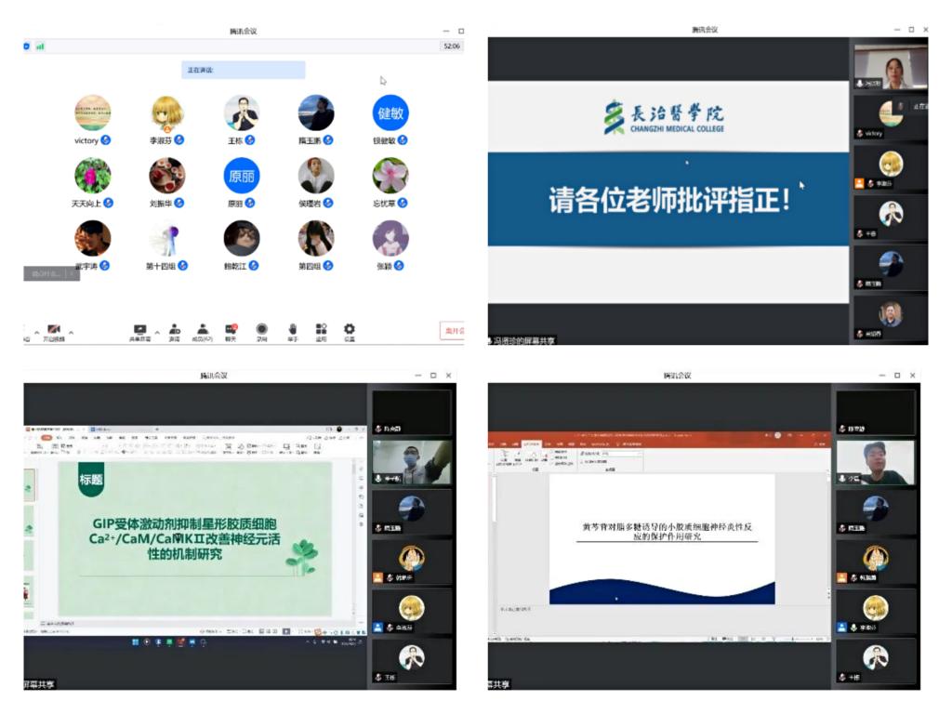This screenshot has width=952, height=714.
Task: Click the 原丽 blue avatar
Action: click(242, 176)
